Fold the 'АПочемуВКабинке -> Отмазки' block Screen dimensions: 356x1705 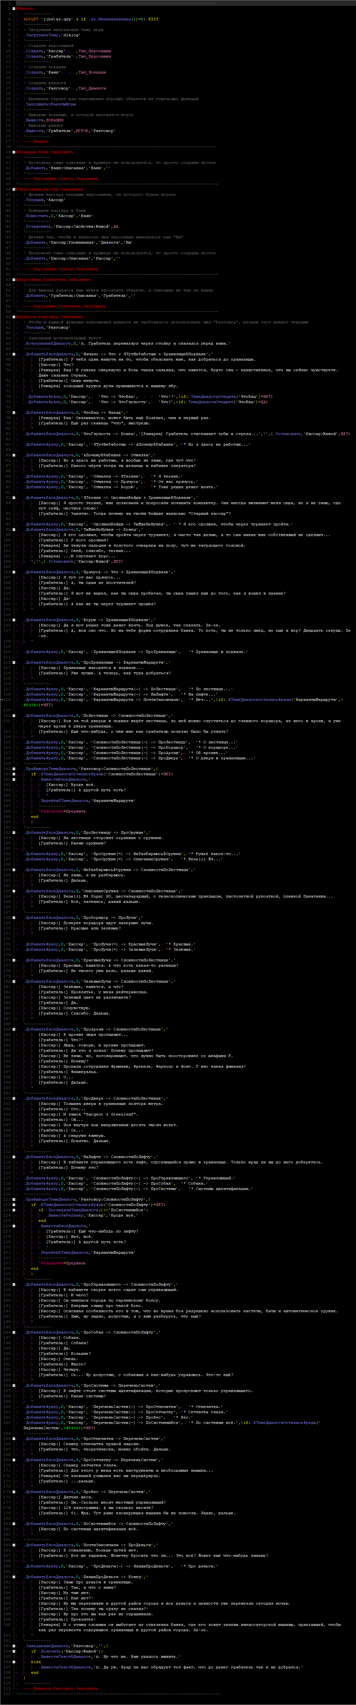pos(13,455)
